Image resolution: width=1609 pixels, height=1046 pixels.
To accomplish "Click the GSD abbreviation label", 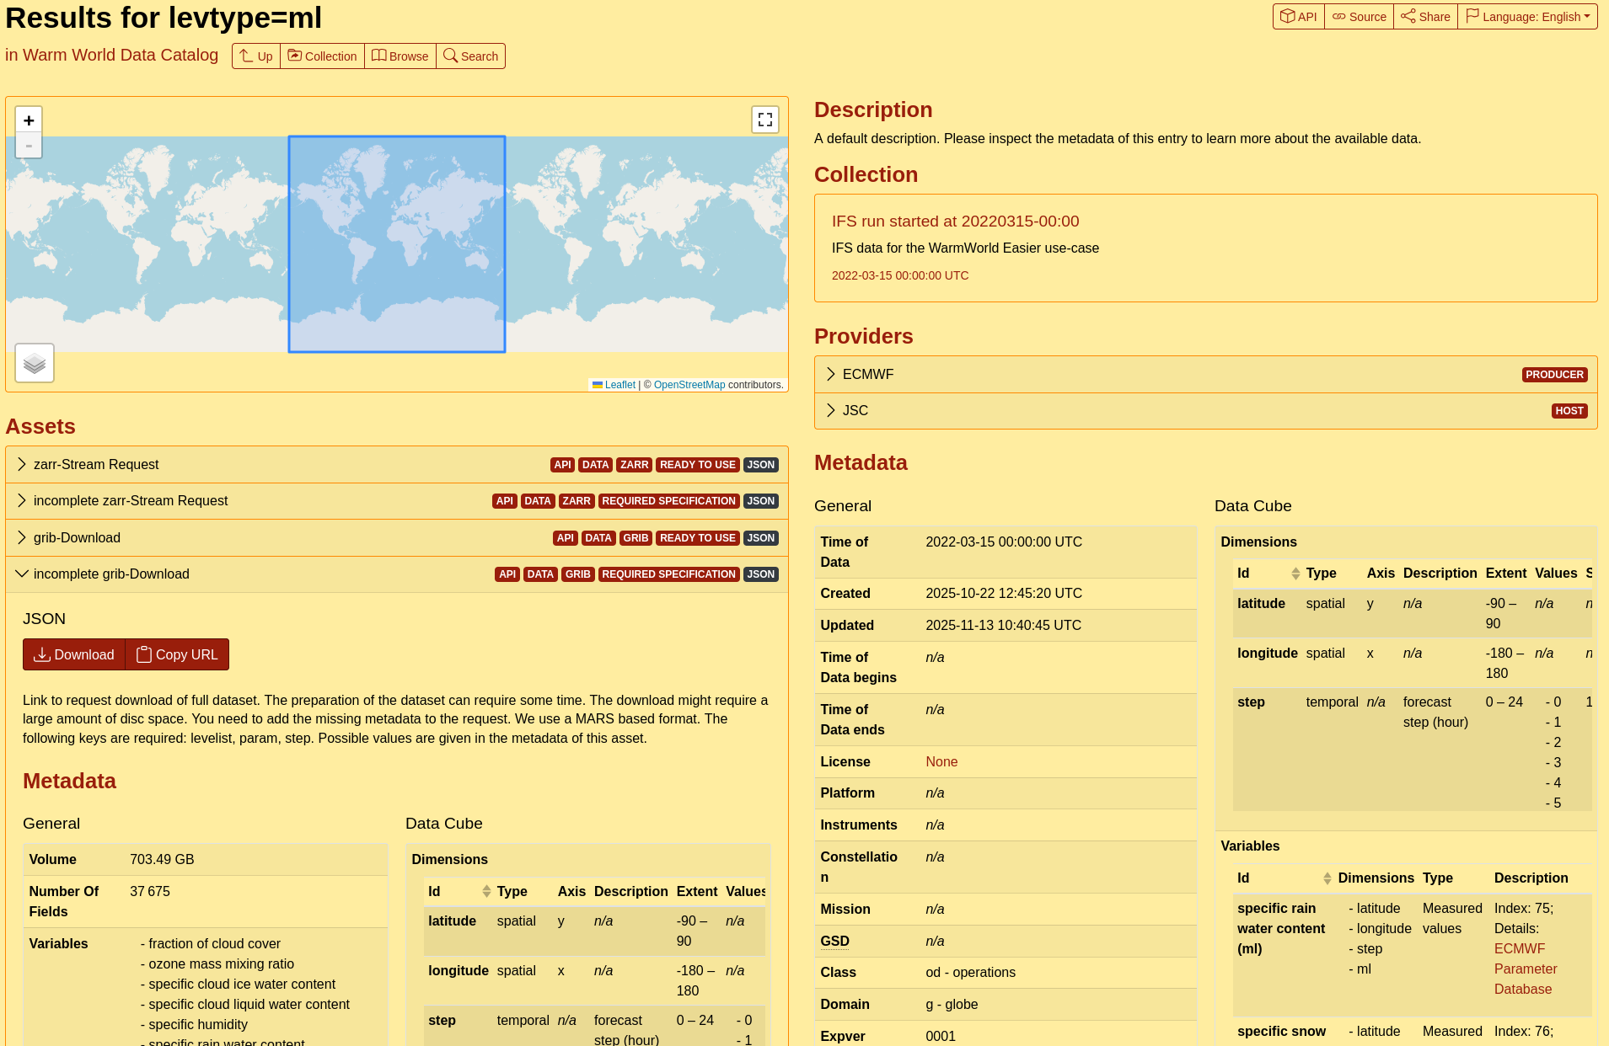I will [x=834, y=942].
